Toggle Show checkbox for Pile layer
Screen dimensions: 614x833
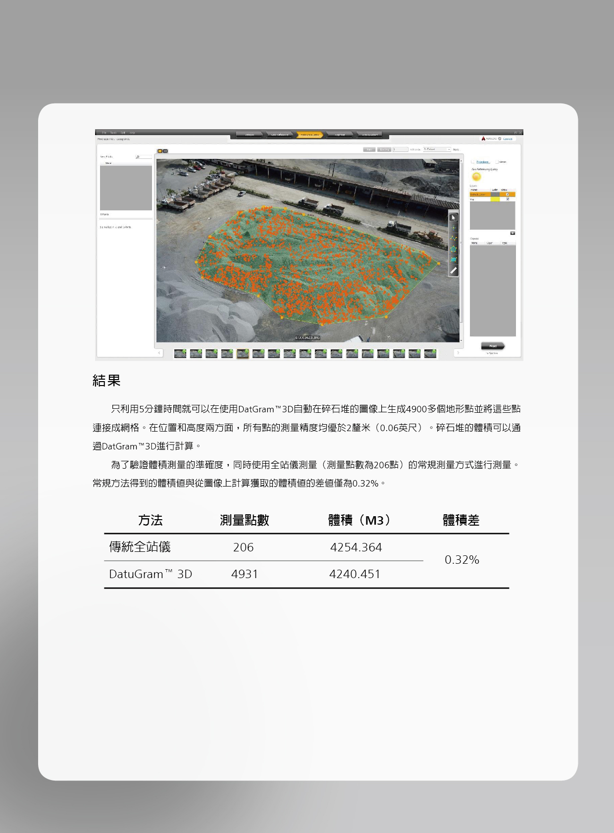508,199
